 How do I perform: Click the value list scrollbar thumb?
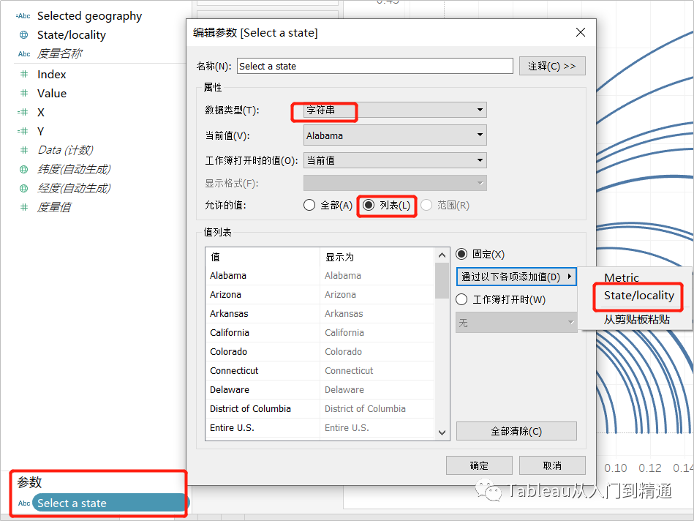[442, 281]
